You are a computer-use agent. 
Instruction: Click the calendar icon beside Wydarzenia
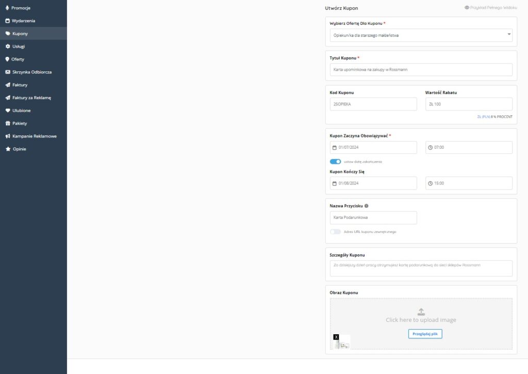[7, 21]
